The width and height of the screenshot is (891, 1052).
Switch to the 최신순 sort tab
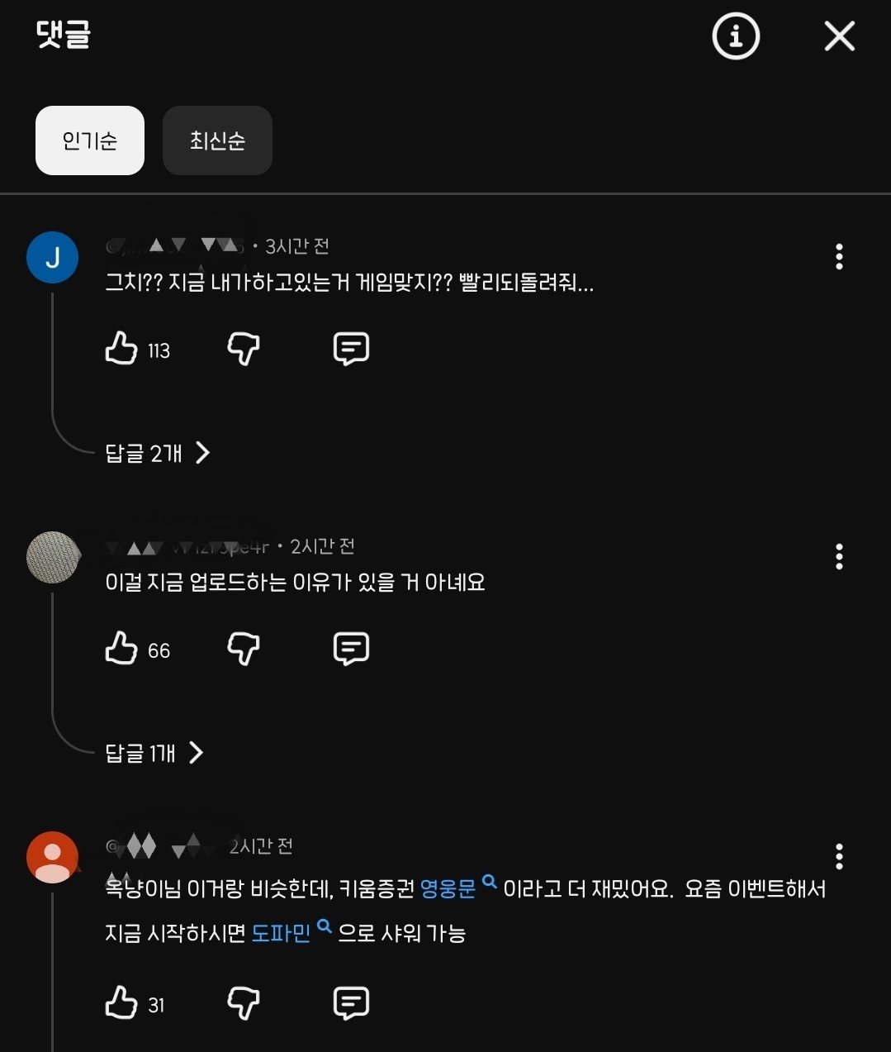[x=217, y=140]
